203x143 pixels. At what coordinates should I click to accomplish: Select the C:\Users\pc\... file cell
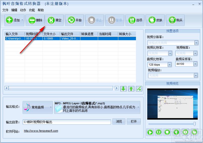(15, 38)
